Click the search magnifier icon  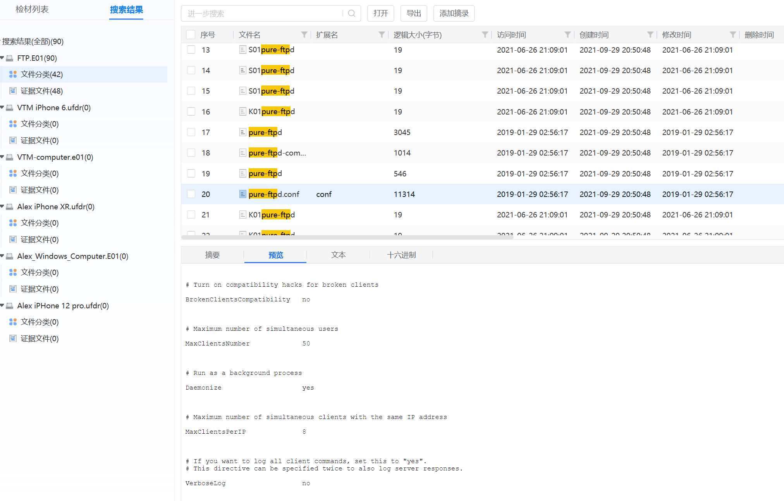point(352,14)
